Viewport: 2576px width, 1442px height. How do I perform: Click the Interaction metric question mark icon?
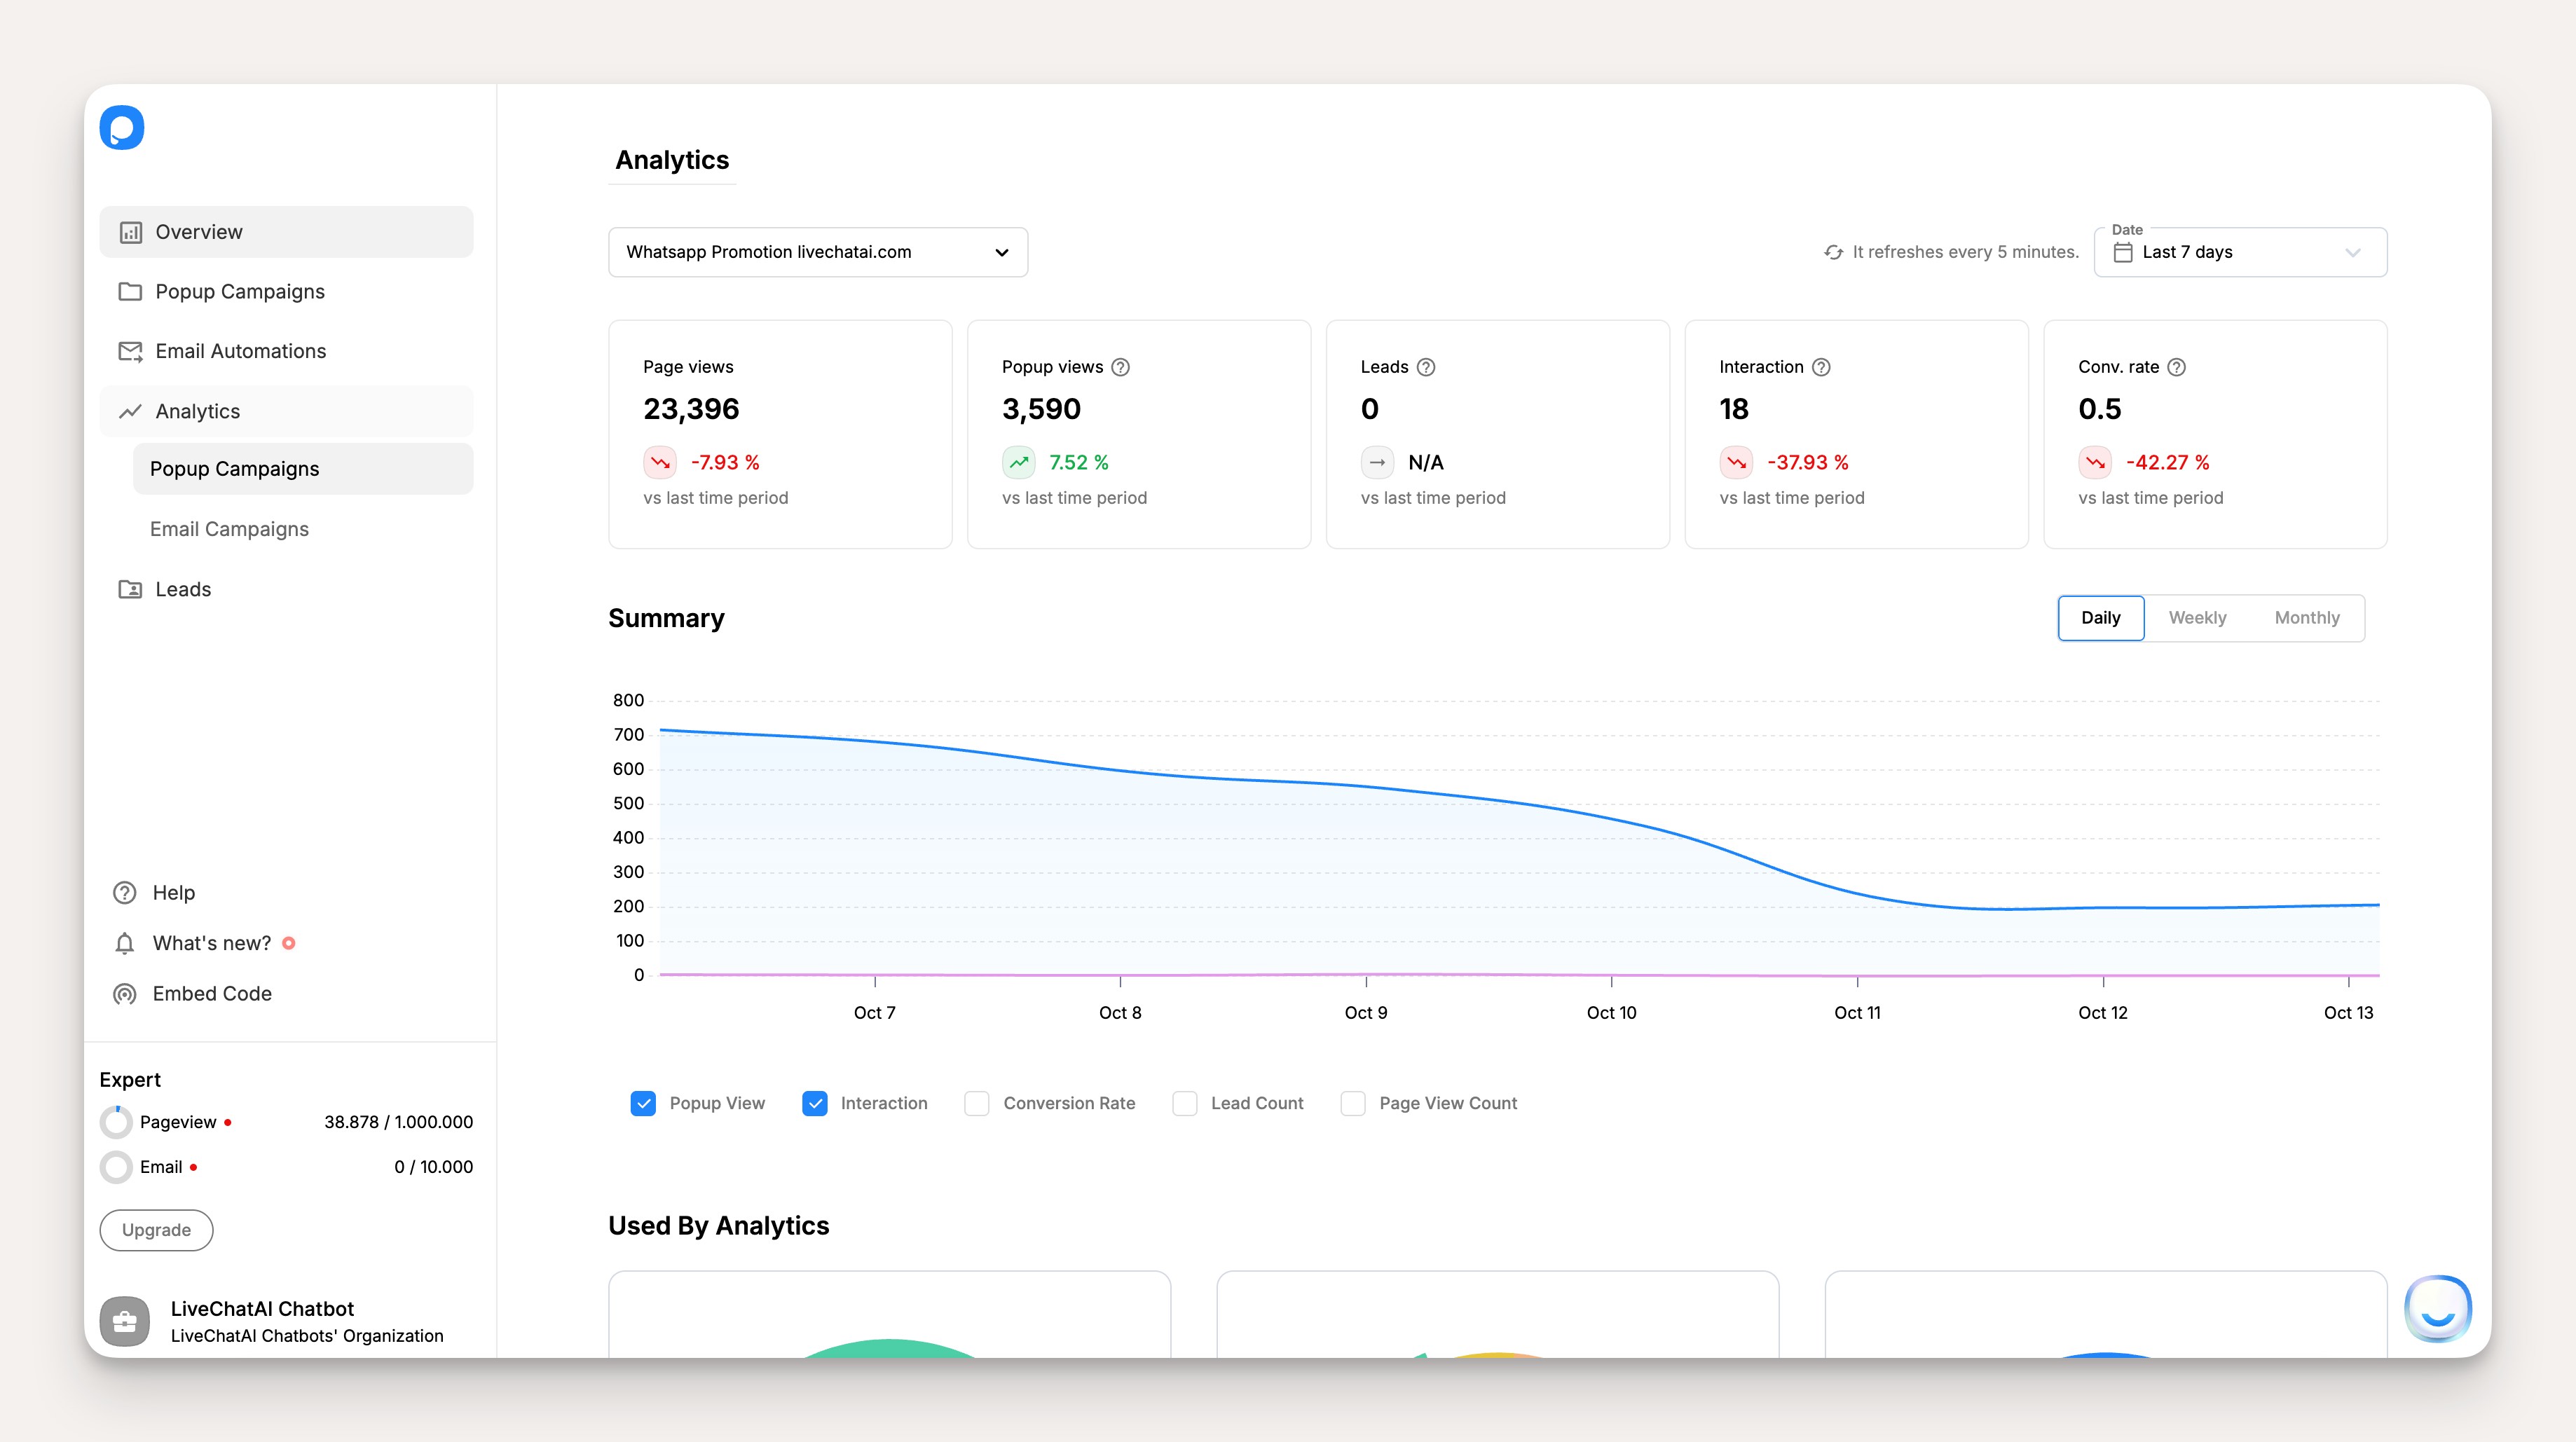pyautogui.click(x=1822, y=367)
